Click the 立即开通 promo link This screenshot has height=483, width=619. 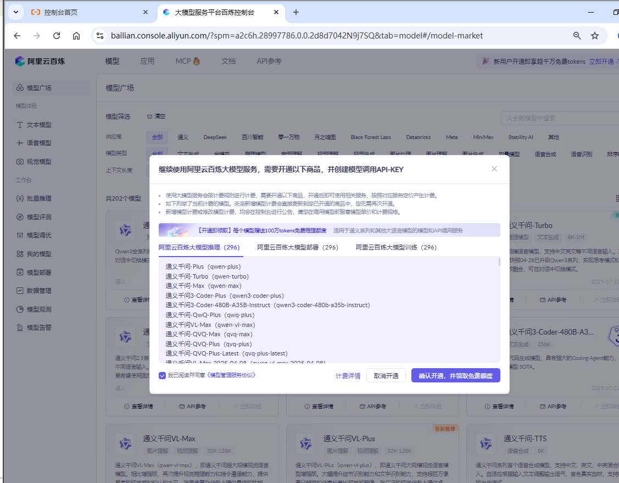coord(601,61)
